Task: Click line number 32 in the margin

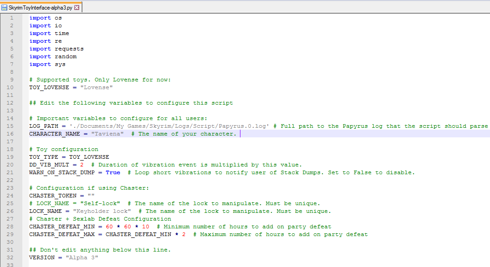Action: coord(10,257)
